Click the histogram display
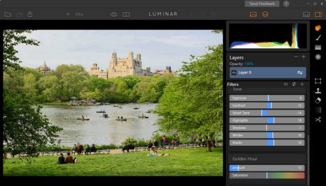Screen dimensions: 326x186 coord(268,36)
